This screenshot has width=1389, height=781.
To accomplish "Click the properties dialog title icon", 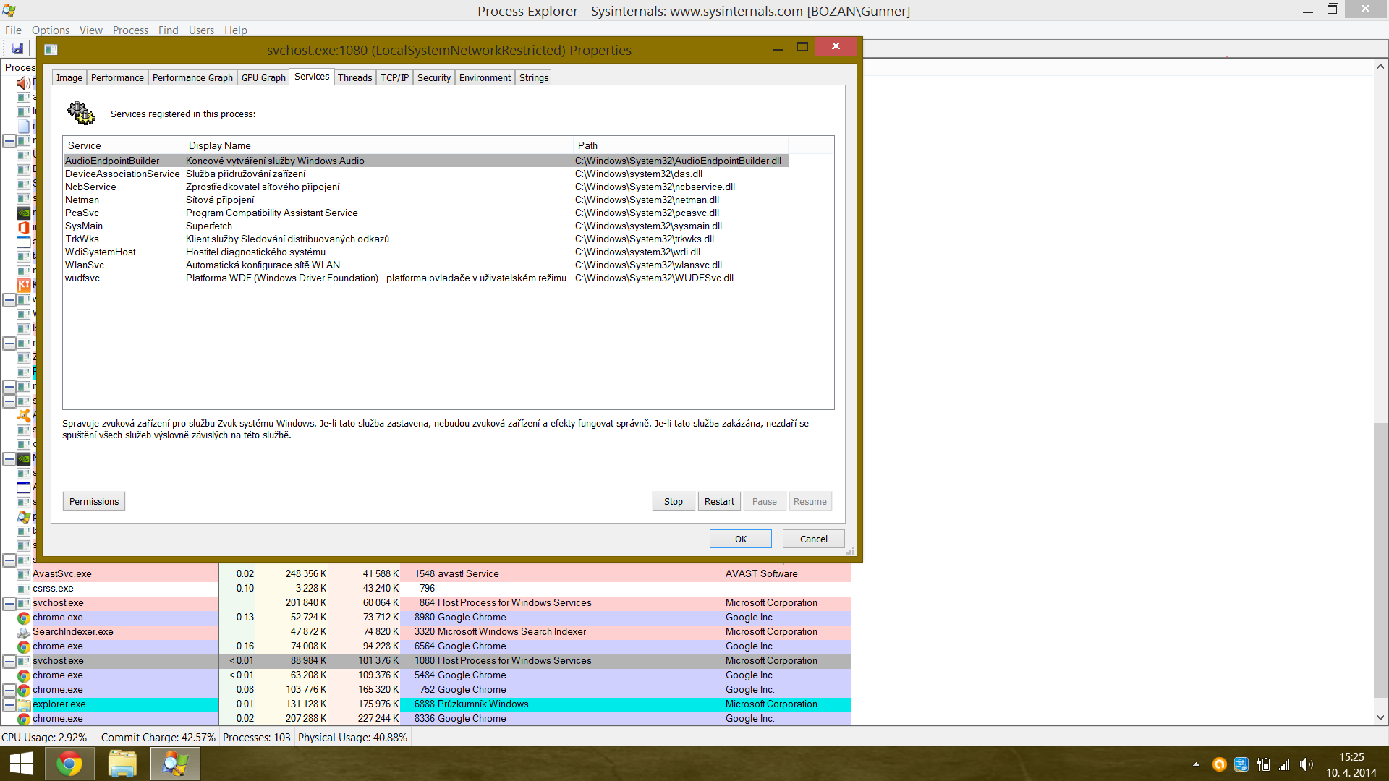I will (x=51, y=50).
